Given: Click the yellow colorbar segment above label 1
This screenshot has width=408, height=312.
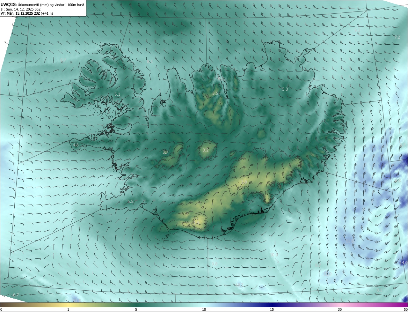Looking at the screenshot, I should click(68, 305).
